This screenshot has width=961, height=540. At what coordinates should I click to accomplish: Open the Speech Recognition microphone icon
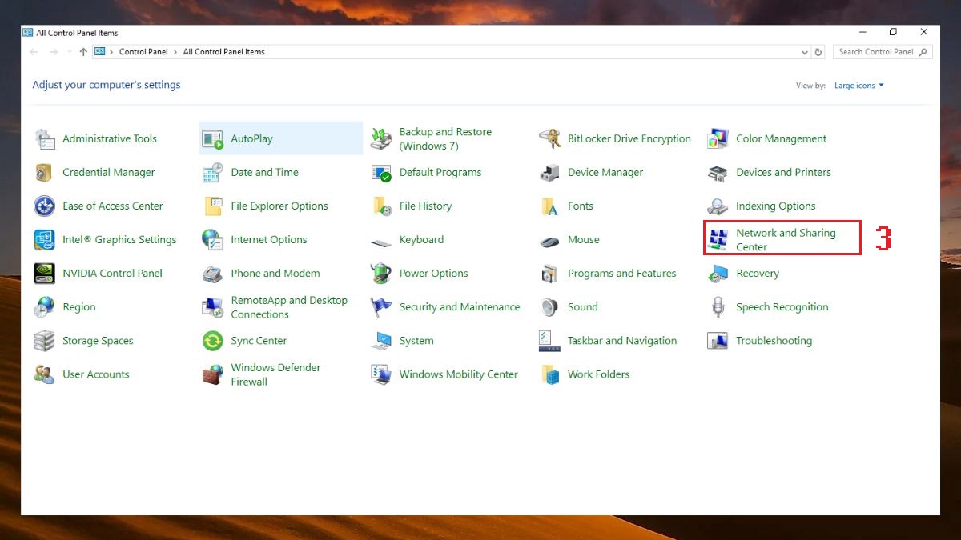718,306
